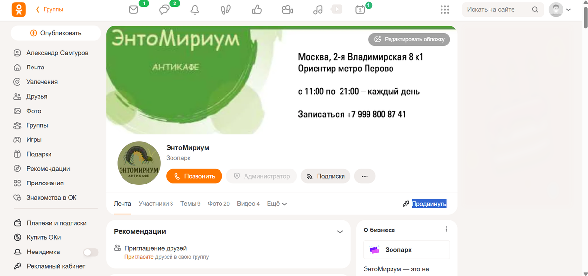Open the guests footprints icon
The width and height of the screenshot is (588, 276).
point(226,10)
